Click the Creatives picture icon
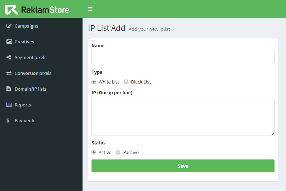 tap(9, 42)
